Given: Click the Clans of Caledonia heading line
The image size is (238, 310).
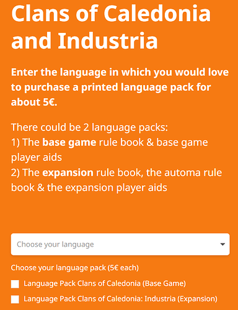Looking at the screenshot, I should click(111, 14).
